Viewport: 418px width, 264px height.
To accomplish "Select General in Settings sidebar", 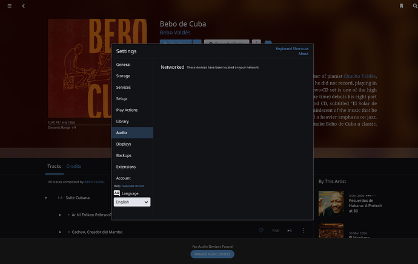I will point(132,65).
